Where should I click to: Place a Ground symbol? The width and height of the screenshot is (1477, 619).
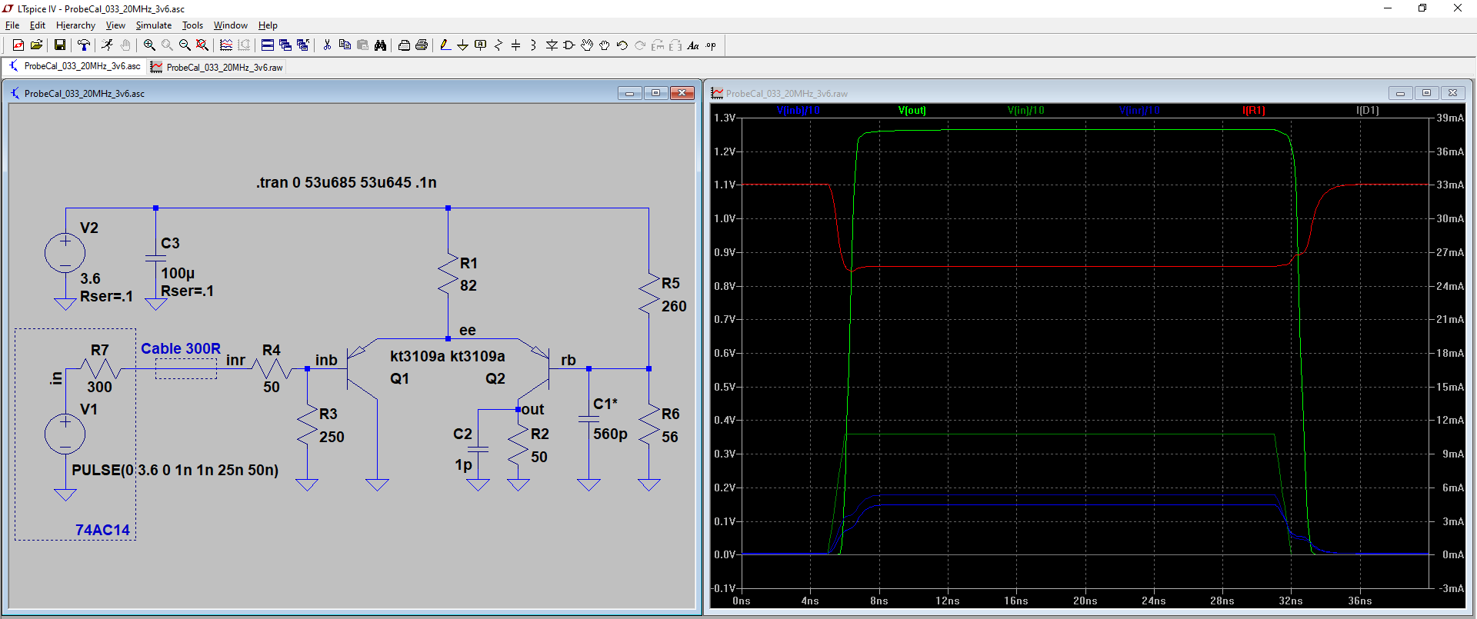coord(462,45)
